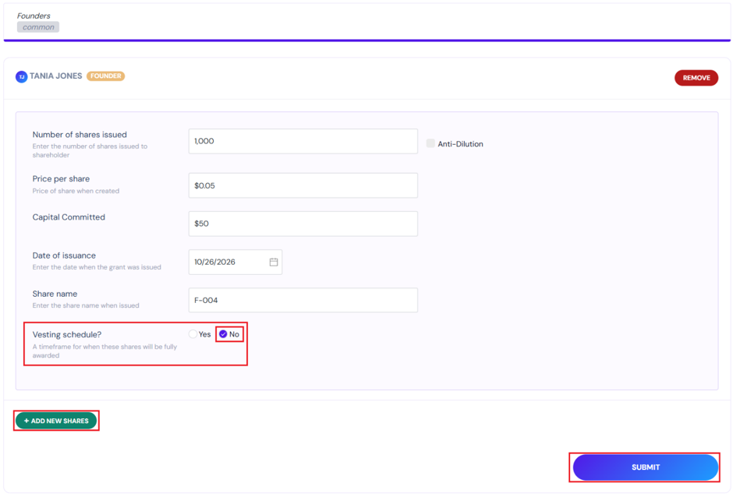
Task: Select Yes for Vesting schedule
Action: point(193,334)
